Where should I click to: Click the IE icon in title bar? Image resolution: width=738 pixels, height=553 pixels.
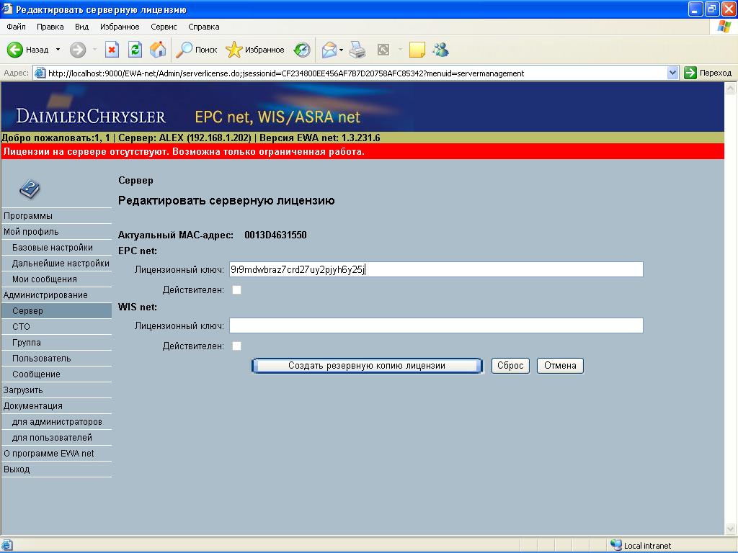(x=6, y=9)
